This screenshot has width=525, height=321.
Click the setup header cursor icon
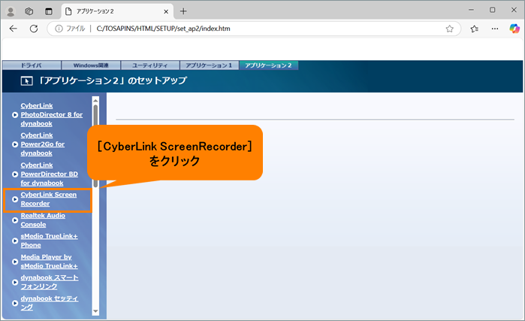click(x=26, y=80)
